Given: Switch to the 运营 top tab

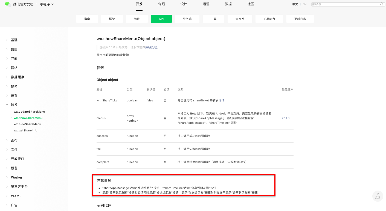Looking at the screenshot, I should [x=206, y=4].
